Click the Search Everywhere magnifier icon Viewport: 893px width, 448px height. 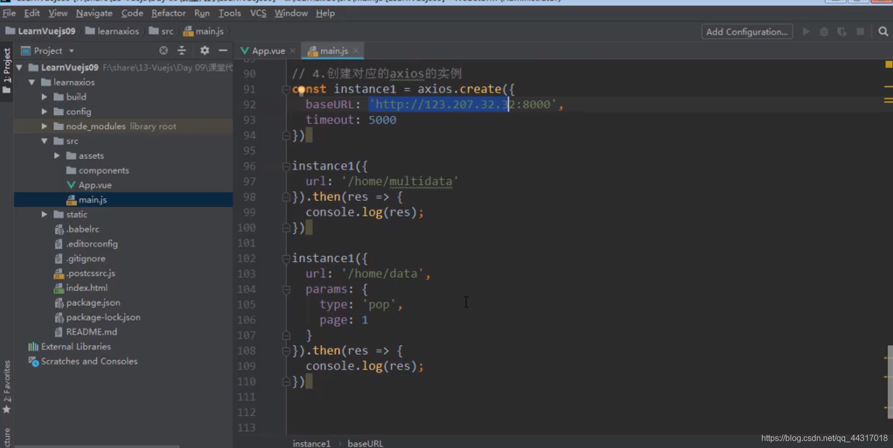(883, 32)
